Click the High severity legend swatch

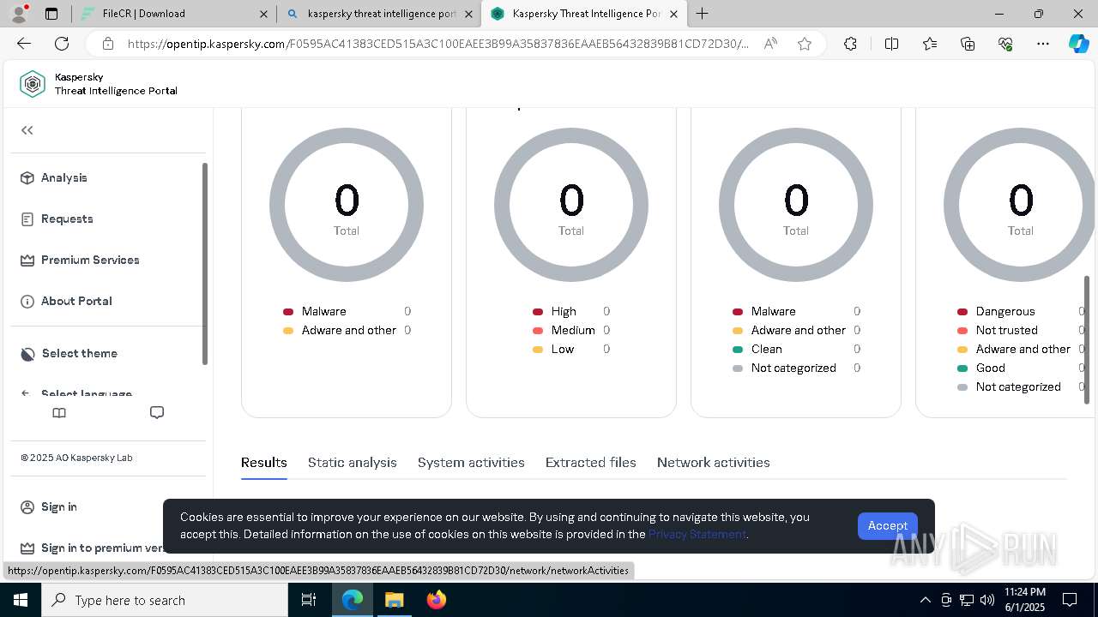coord(538,312)
